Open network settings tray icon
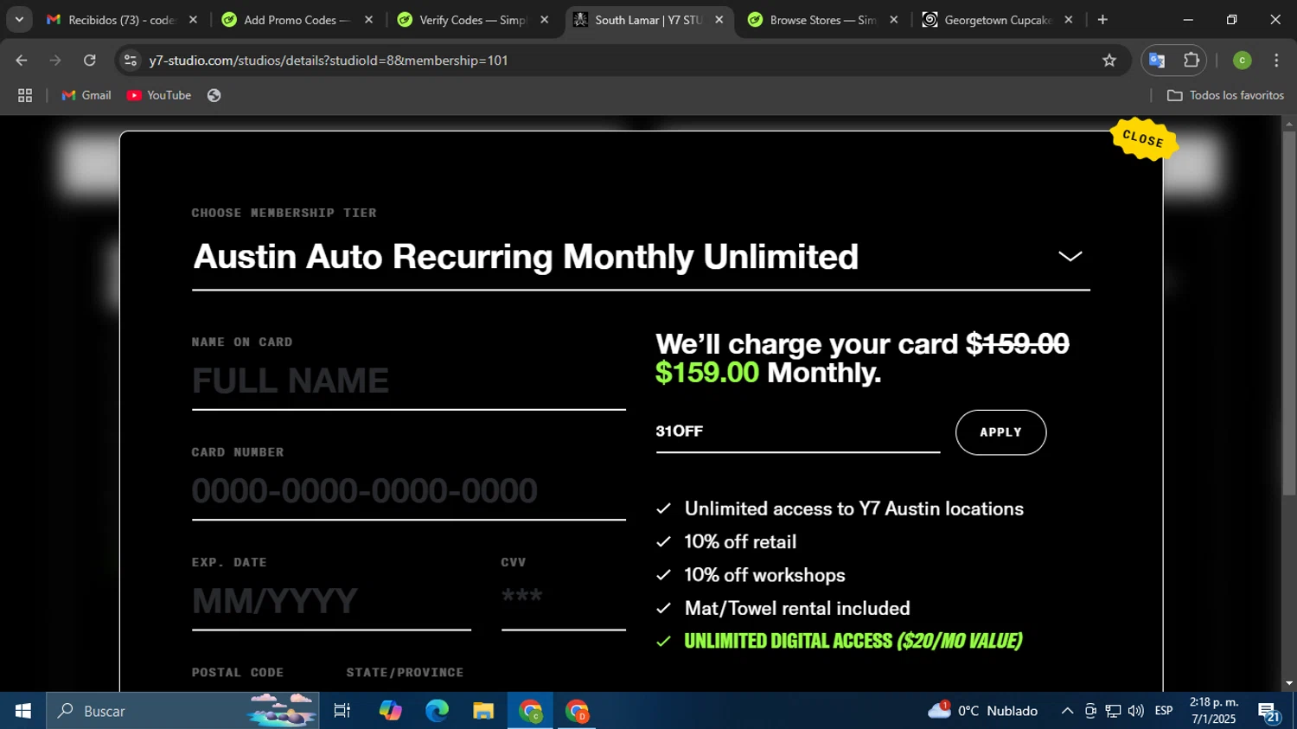Screen dimensions: 1297x729 coord(1113,711)
